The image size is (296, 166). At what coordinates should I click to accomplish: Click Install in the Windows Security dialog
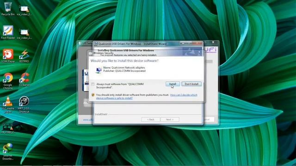click(x=173, y=84)
